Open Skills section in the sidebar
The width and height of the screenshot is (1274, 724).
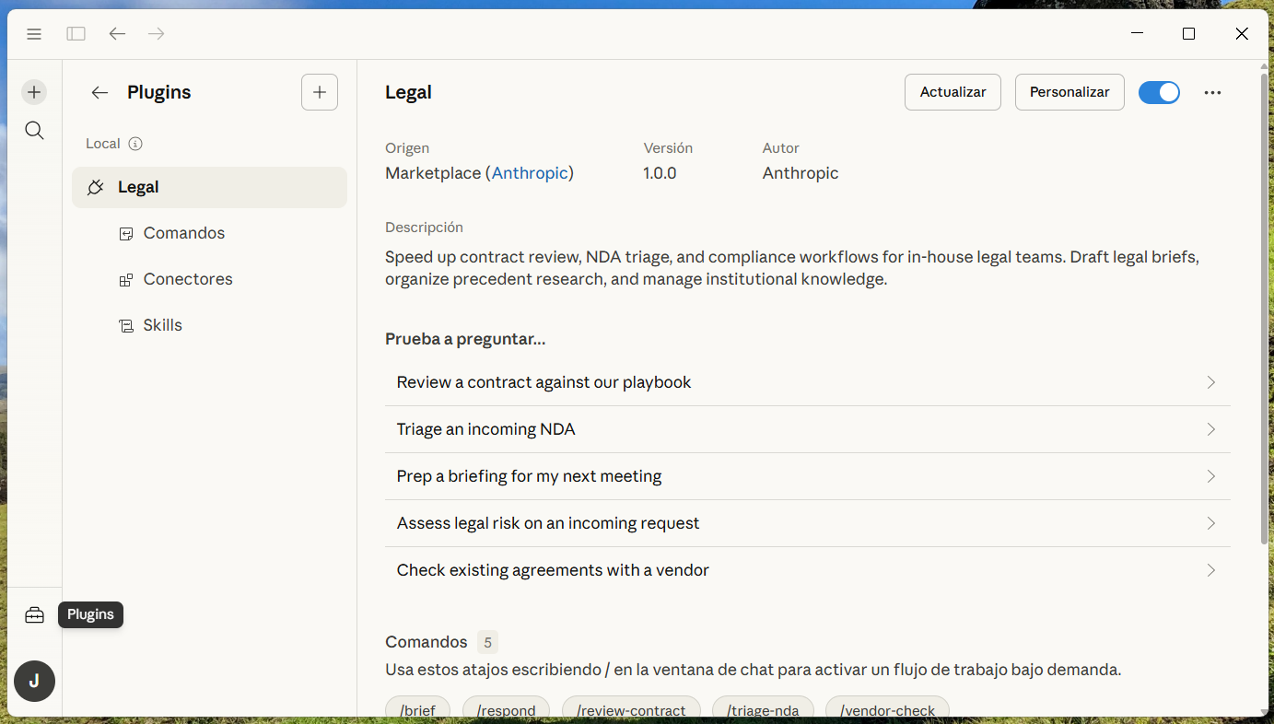163,325
